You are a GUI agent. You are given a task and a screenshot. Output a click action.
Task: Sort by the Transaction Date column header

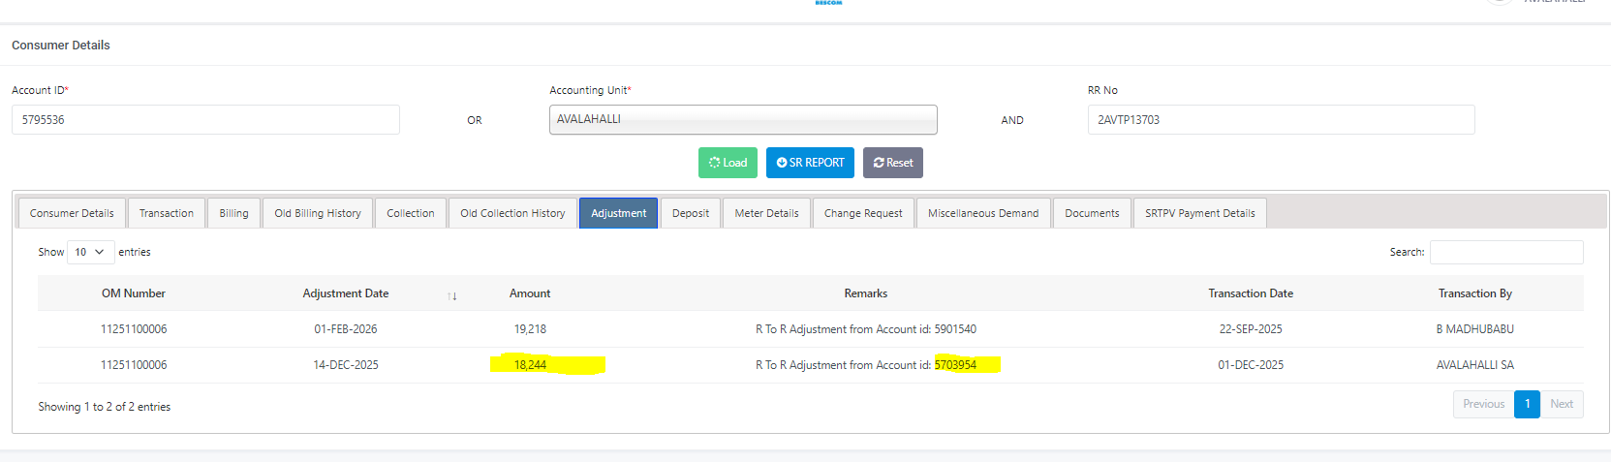click(1251, 293)
